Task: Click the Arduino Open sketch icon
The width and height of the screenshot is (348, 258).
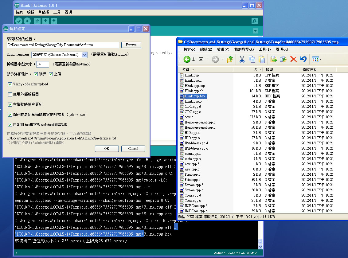Action: (45, 21)
